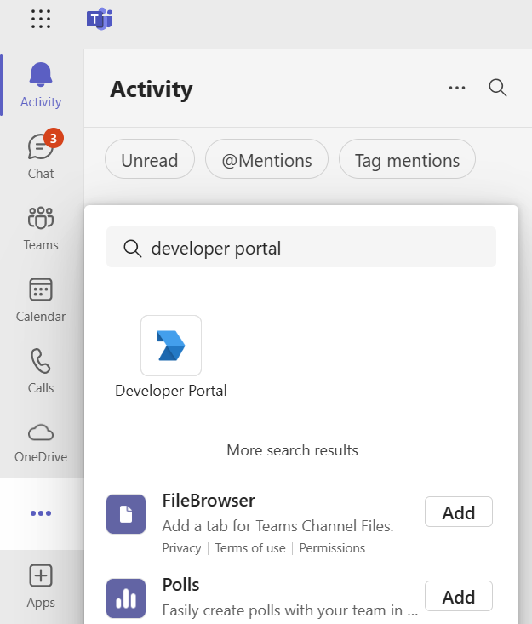Open the Apps store
This screenshot has height=624, width=532.
point(41,587)
